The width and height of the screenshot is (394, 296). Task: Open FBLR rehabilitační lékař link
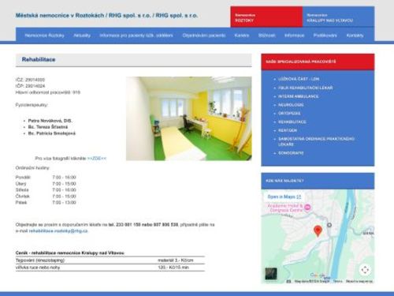coord(306,88)
